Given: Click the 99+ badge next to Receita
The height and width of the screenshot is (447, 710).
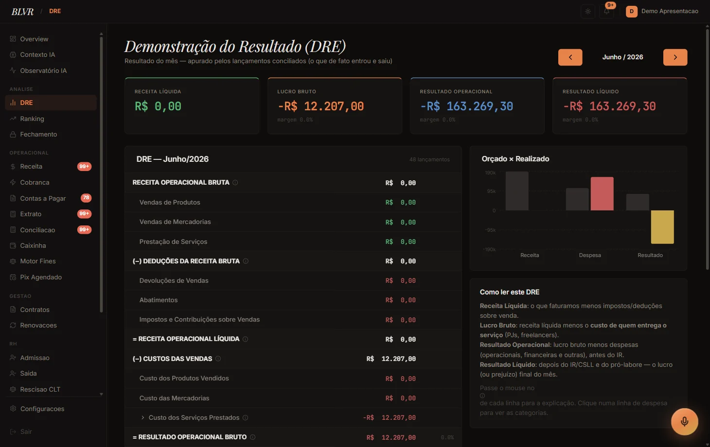Looking at the screenshot, I should point(85,167).
